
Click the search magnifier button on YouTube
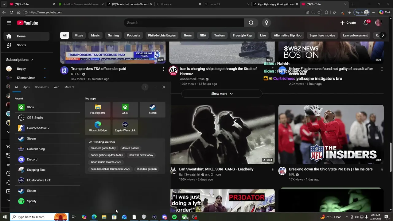click(251, 23)
